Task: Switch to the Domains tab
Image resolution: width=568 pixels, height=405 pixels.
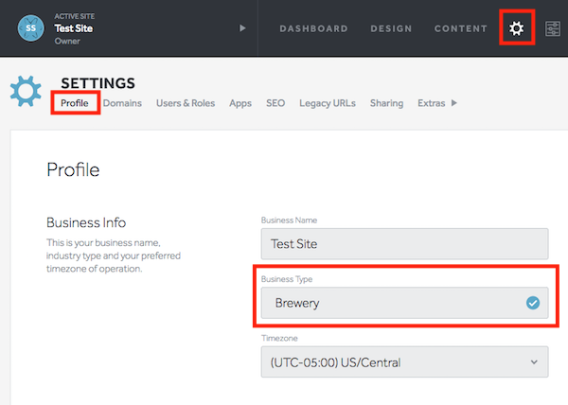Action: click(x=122, y=103)
